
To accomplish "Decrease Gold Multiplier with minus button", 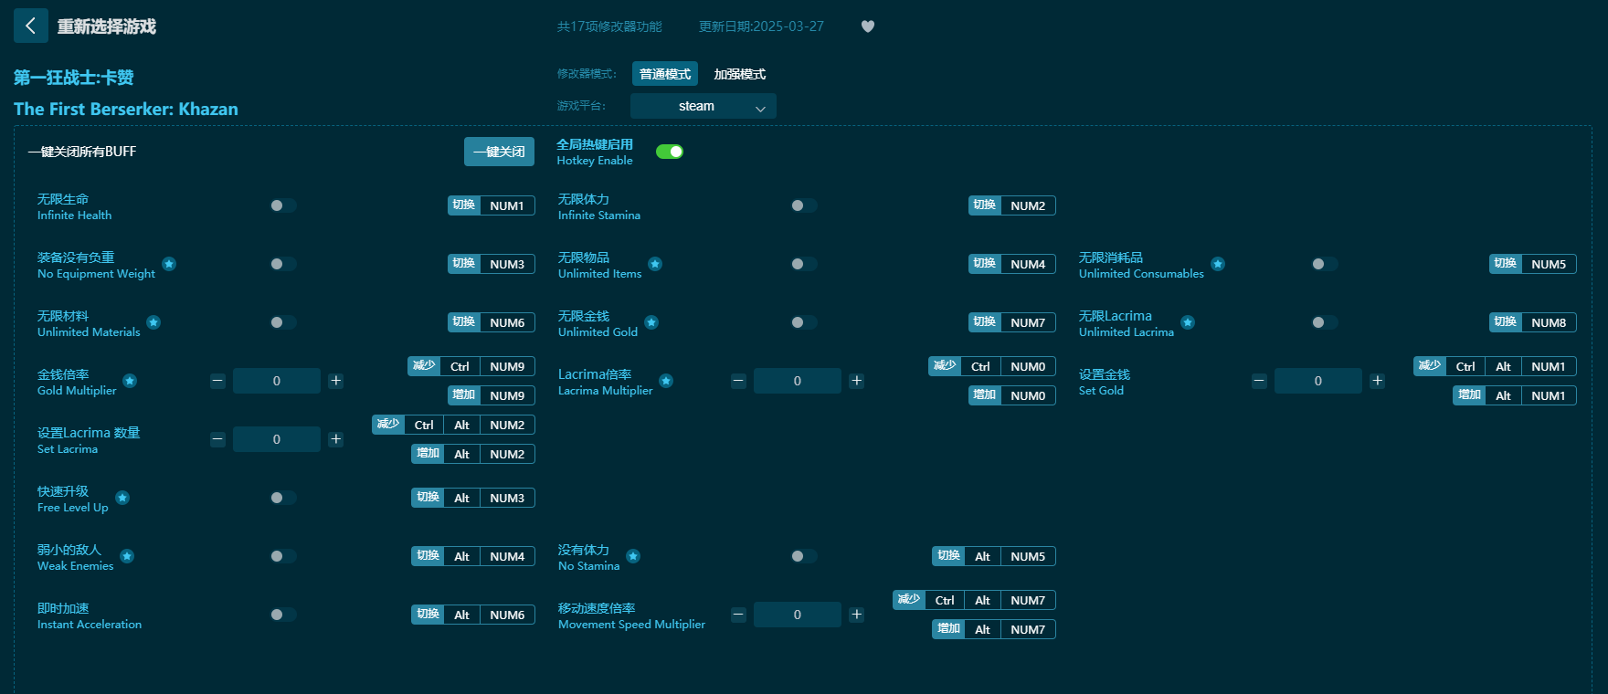I will coord(217,381).
